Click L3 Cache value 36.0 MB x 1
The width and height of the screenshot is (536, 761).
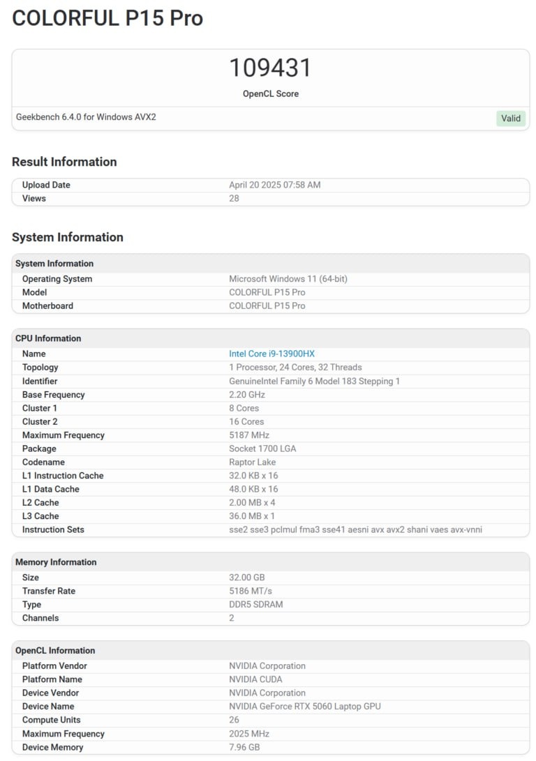click(252, 516)
